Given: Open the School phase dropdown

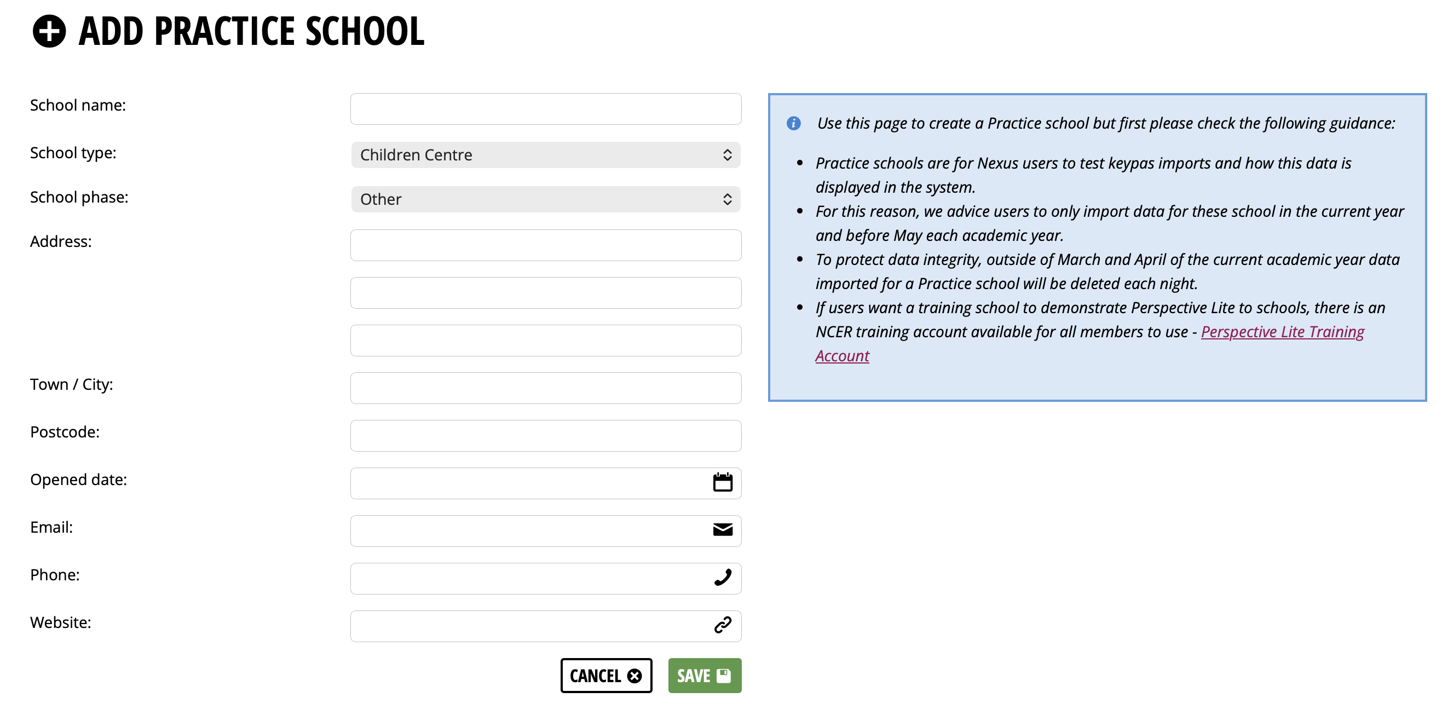Looking at the screenshot, I should [x=546, y=199].
